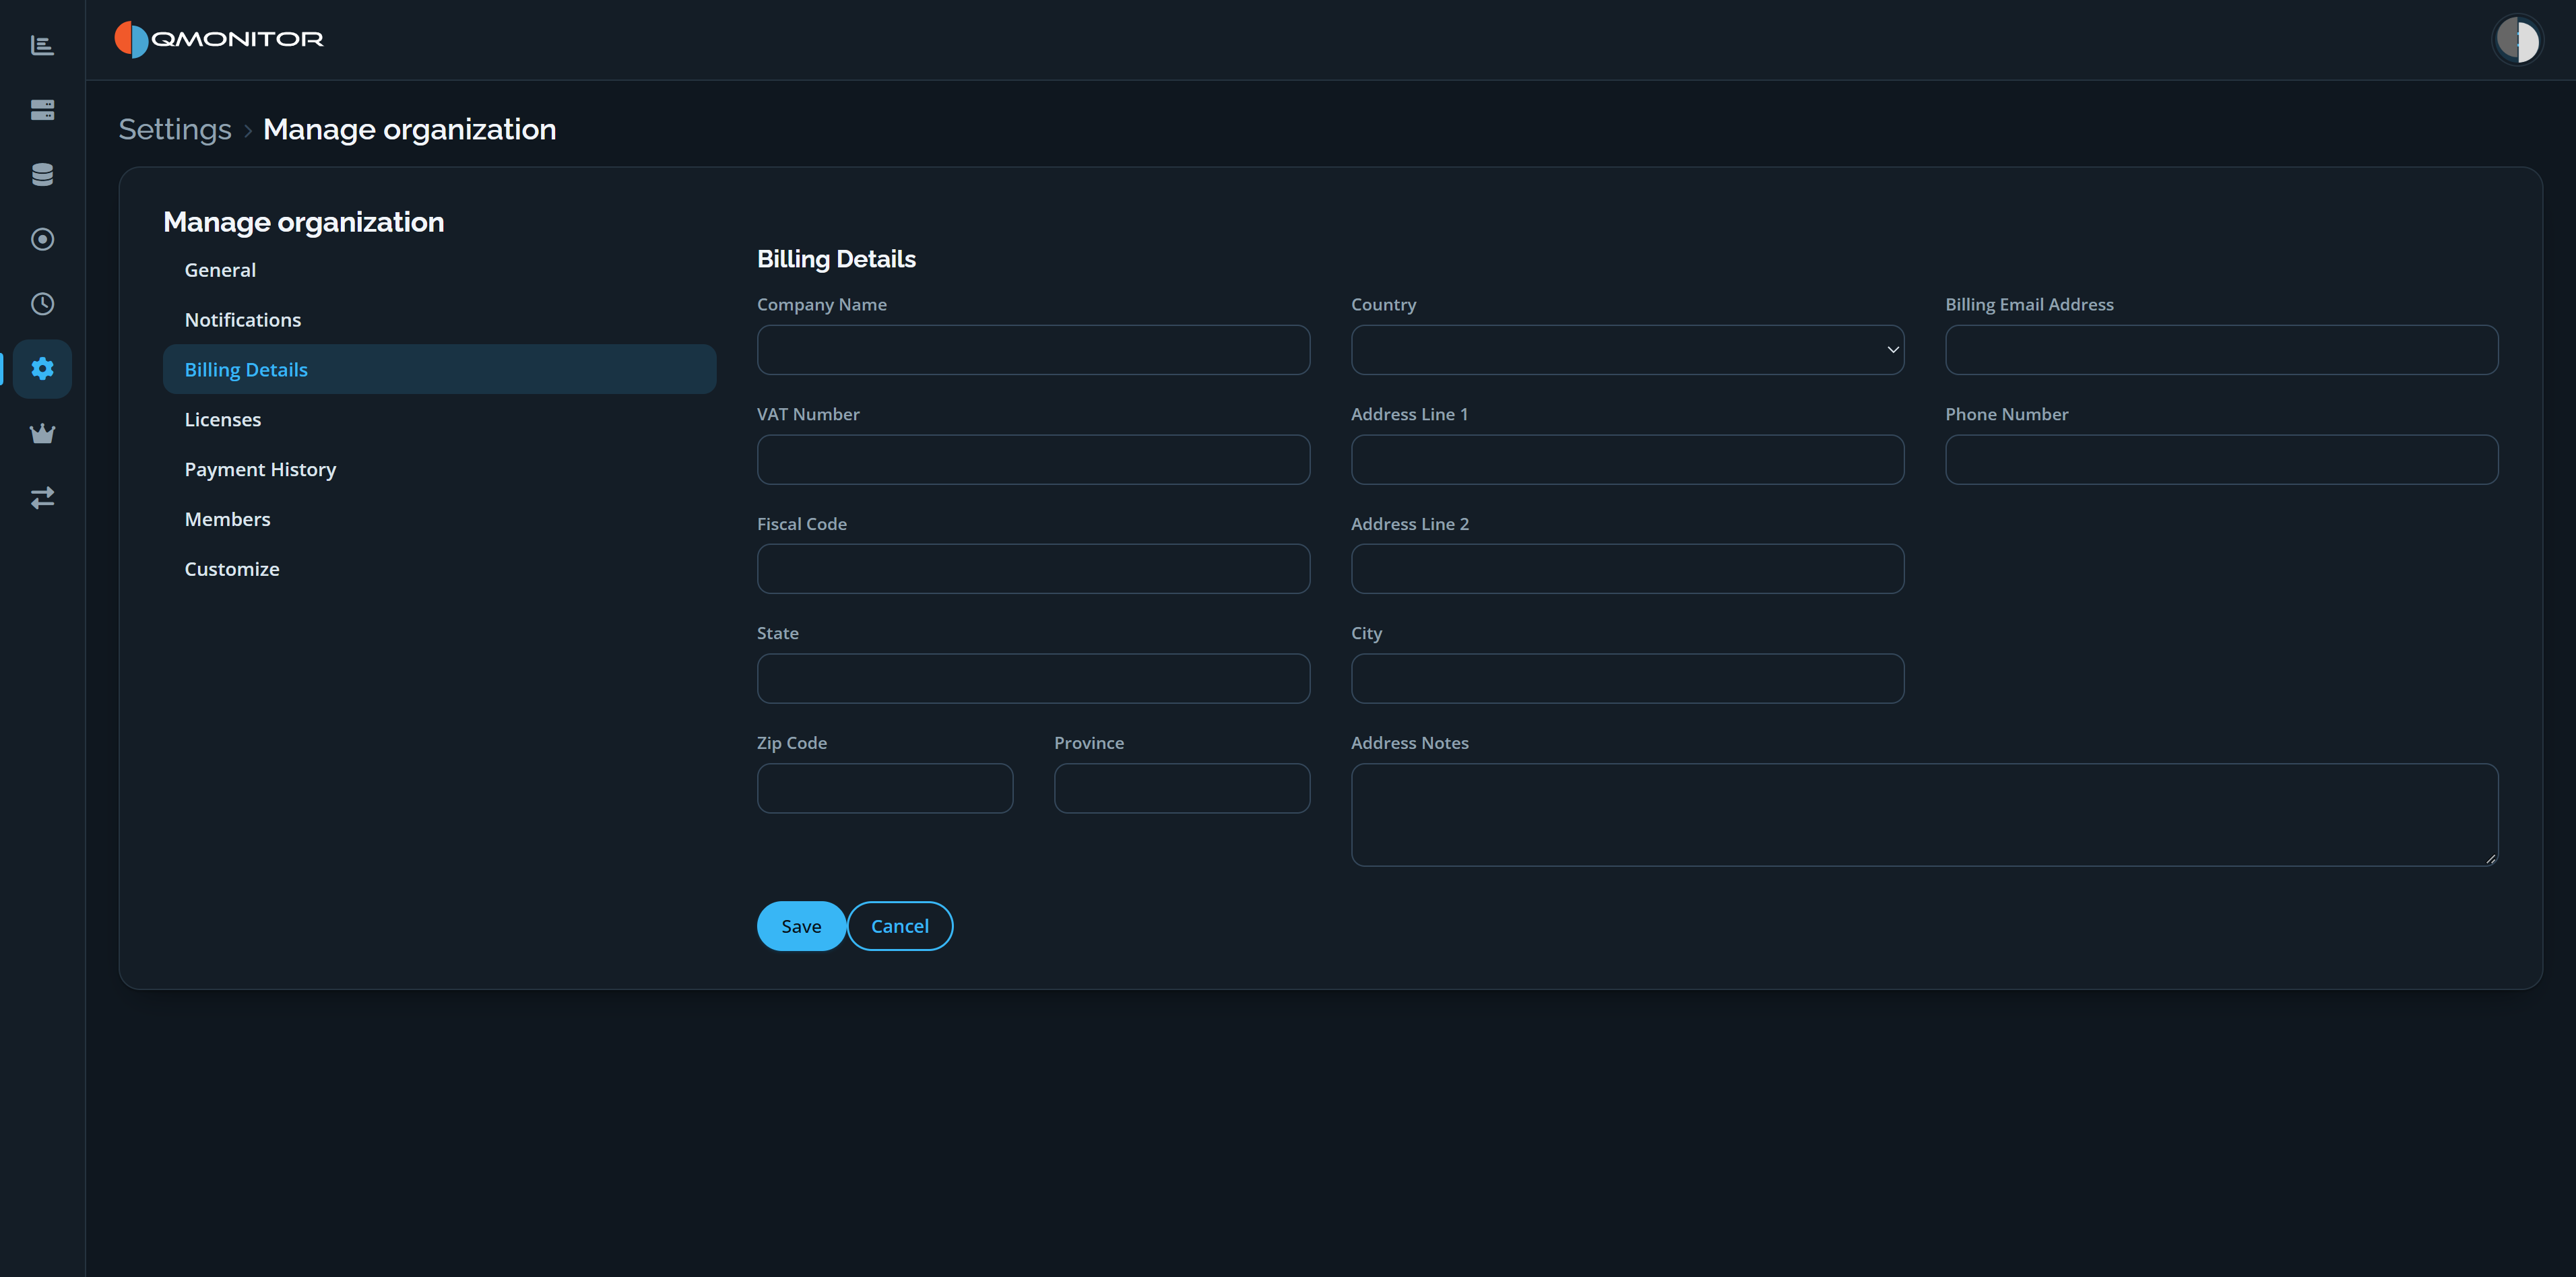Focus the Address Line 2 field
This screenshot has height=1277, width=2576.
pos(1627,569)
